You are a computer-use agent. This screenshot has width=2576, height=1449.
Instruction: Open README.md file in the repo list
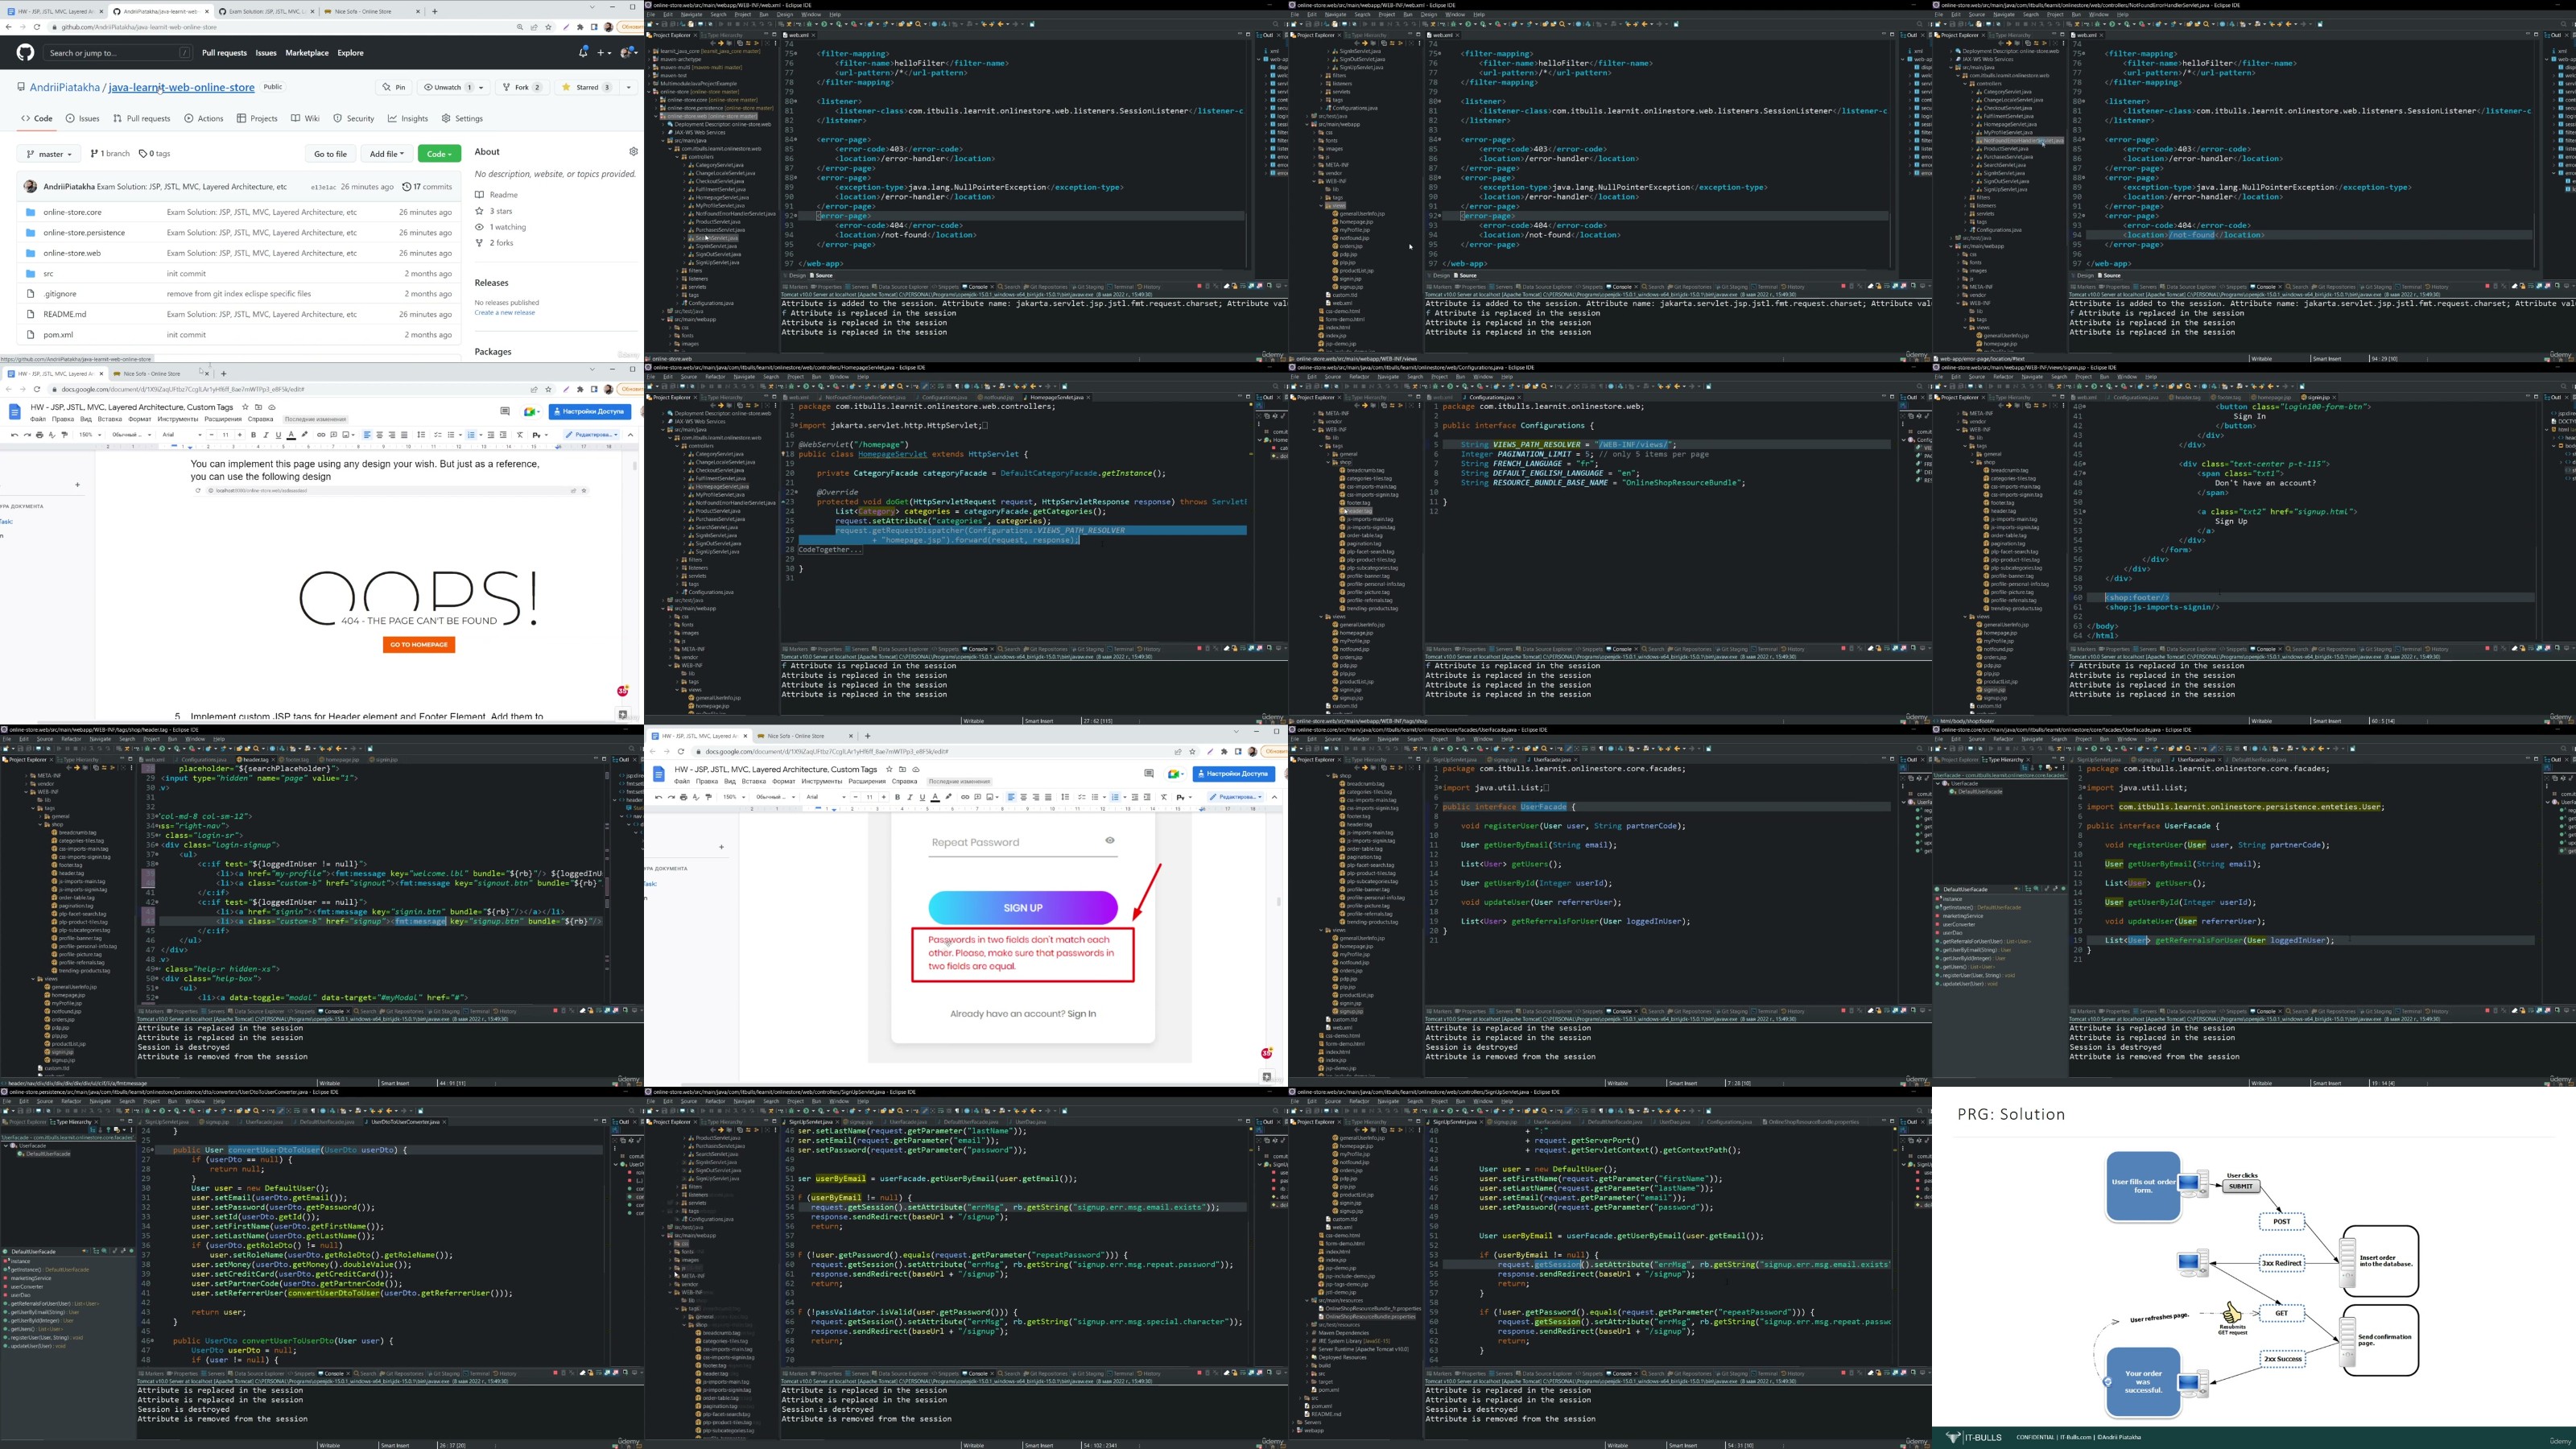(x=64, y=314)
